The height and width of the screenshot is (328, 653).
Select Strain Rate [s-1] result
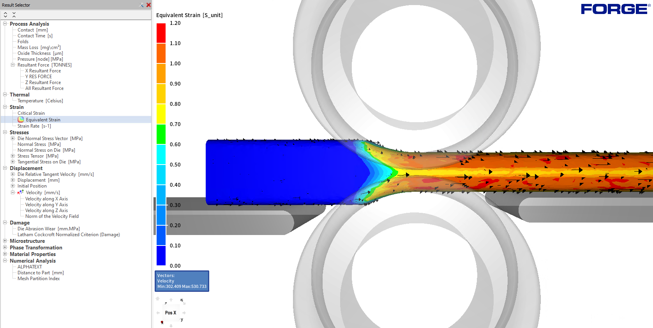(34, 126)
